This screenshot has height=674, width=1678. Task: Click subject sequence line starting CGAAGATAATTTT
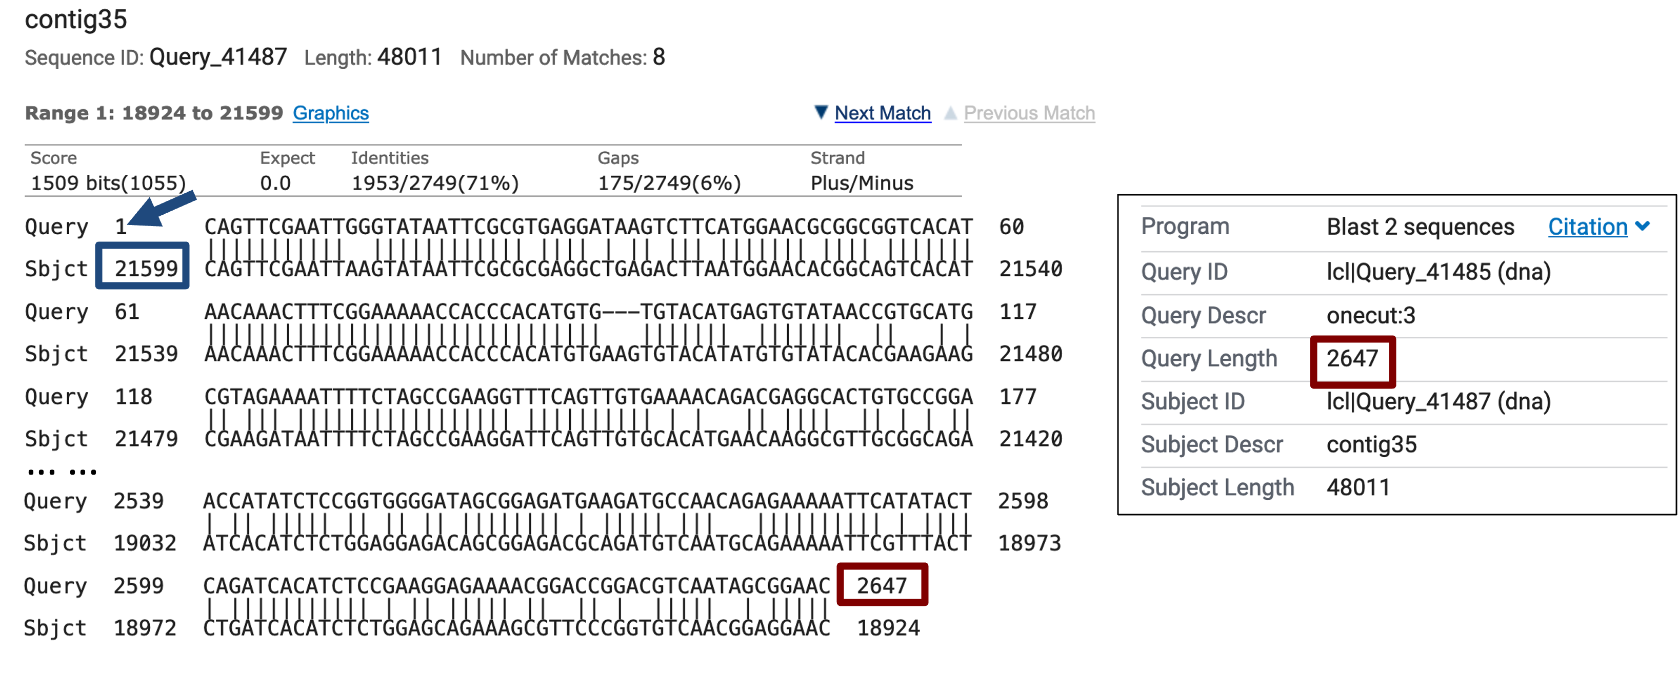588,438
